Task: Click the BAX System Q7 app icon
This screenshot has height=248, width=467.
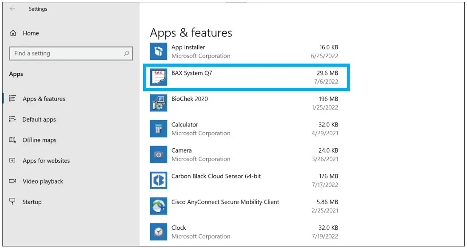Action: [159, 77]
